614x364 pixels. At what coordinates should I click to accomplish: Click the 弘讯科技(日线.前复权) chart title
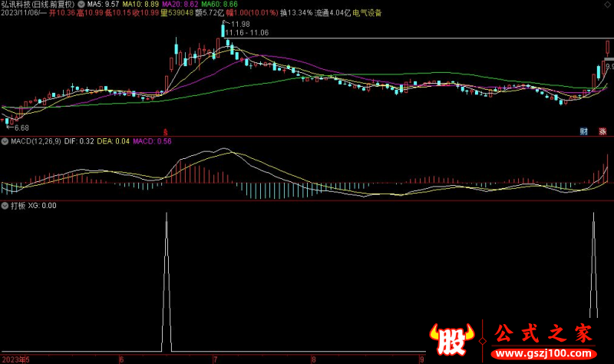coord(38,5)
